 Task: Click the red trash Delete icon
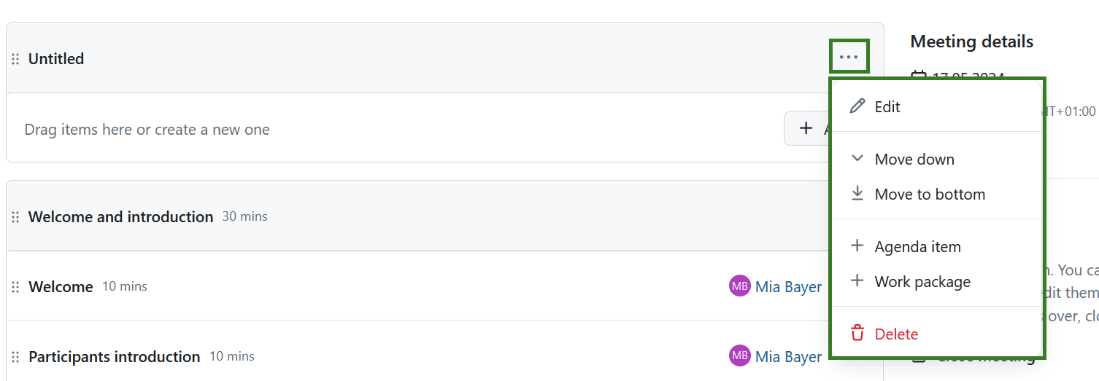point(857,334)
